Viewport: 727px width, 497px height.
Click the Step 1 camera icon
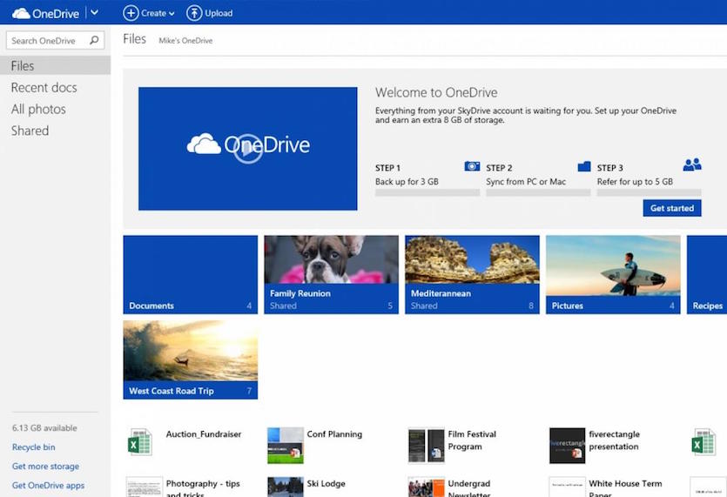click(x=472, y=166)
